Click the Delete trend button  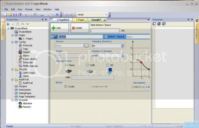80,28
